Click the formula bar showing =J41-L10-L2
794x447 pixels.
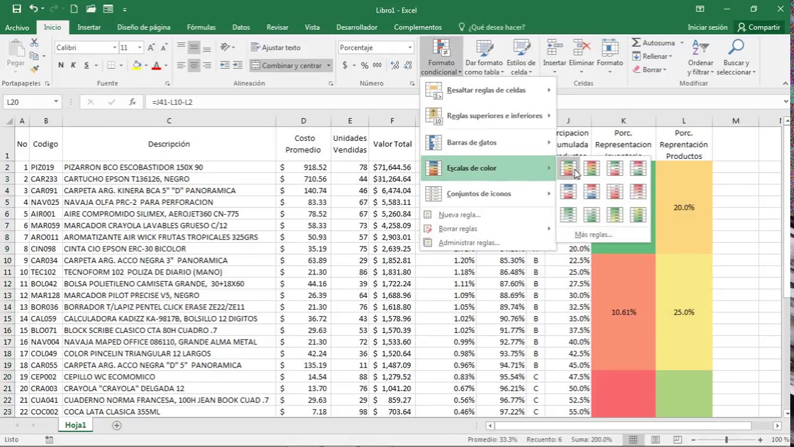point(465,102)
